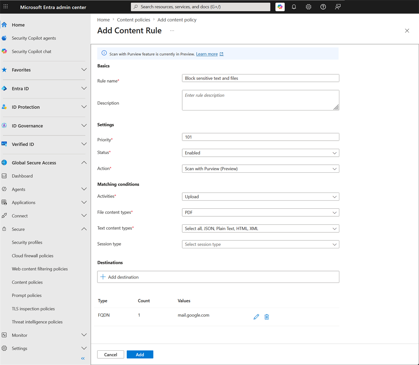Viewport: 419px width, 365px height.
Task: Expand the ID Protection chevron
Action: [x=84, y=107]
